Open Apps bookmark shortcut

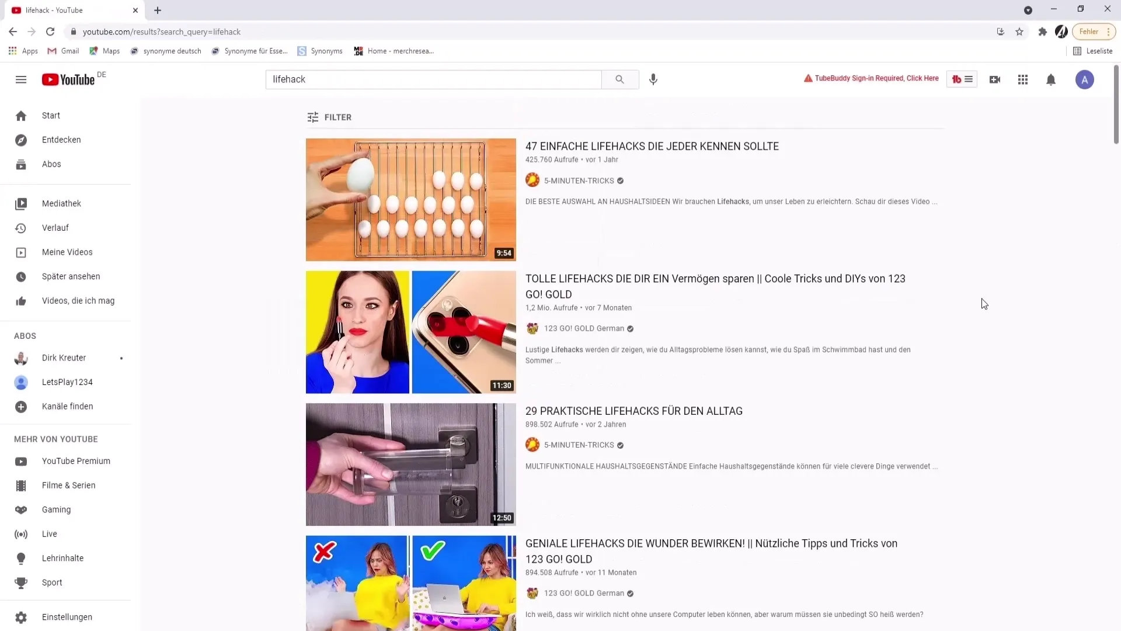[x=23, y=51]
